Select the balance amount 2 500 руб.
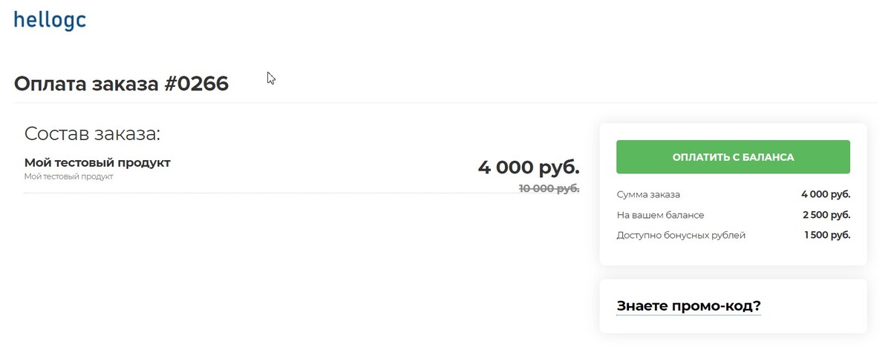The image size is (891, 361). tap(826, 215)
